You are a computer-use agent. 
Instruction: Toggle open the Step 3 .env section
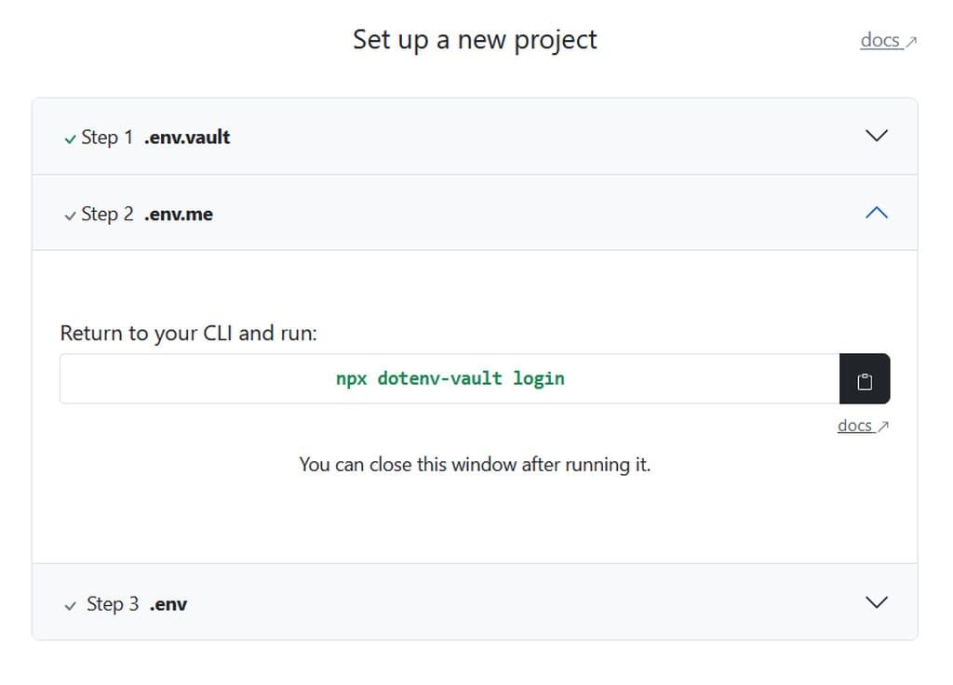click(x=465, y=603)
